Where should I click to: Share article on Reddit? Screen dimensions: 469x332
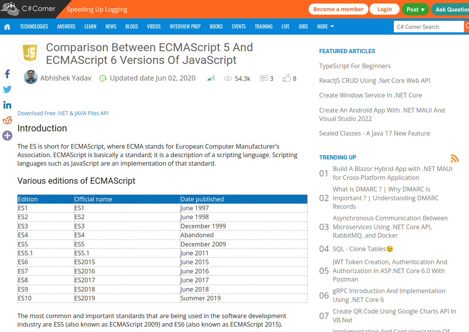[x=7, y=120]
